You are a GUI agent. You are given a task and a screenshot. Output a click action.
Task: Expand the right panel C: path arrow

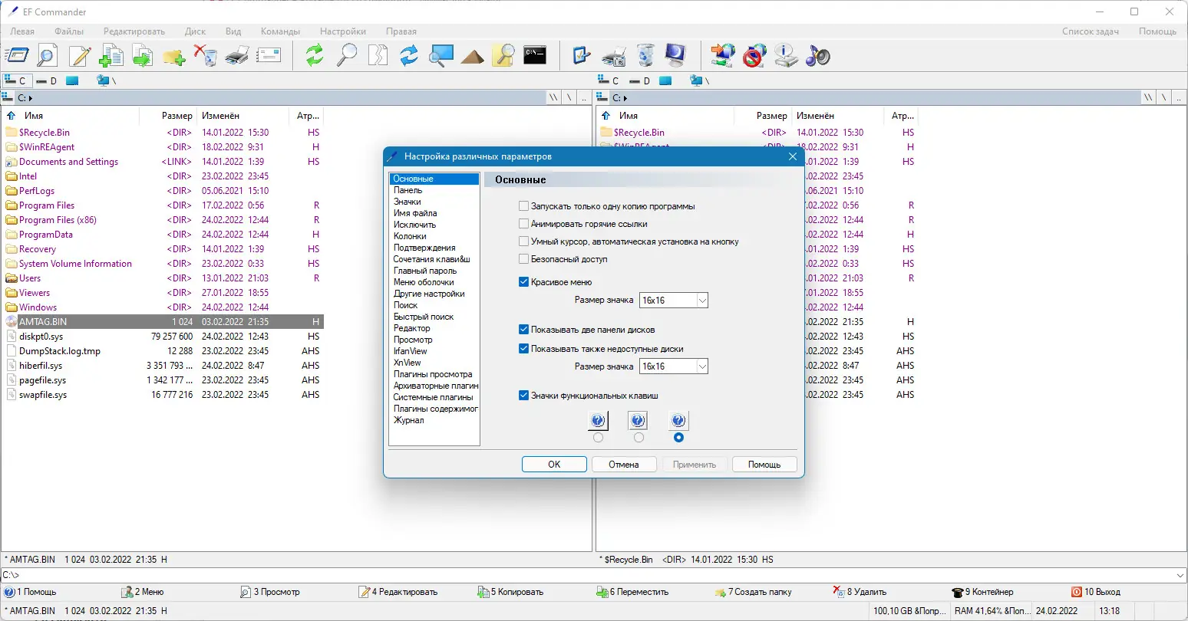625,98
